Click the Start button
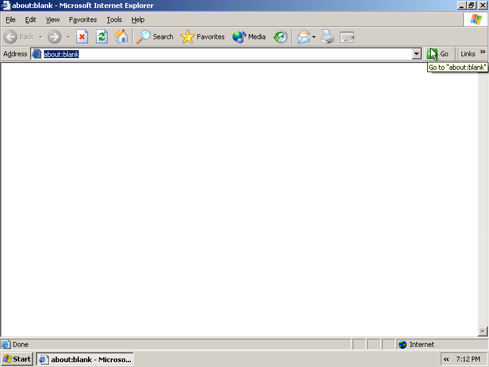 tap(17, 359)
